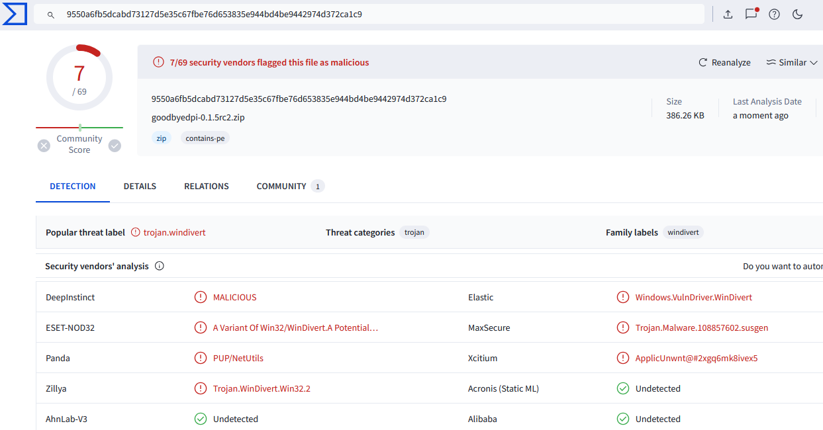Click the windivert family label chip

point(683,233)
